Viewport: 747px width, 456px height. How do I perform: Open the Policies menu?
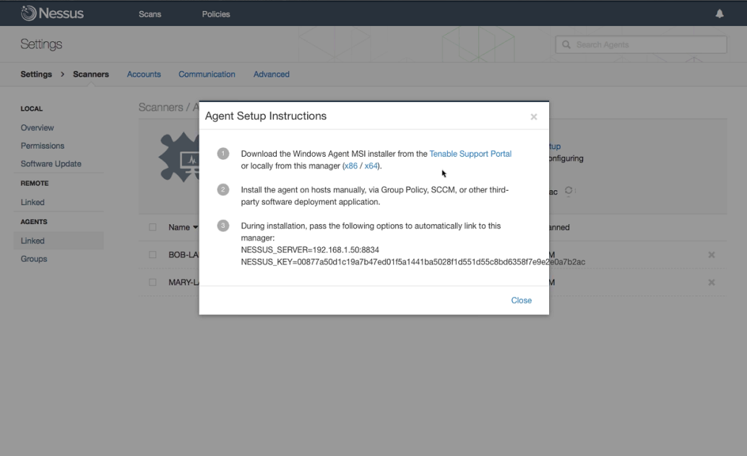[x=216, y=14]
